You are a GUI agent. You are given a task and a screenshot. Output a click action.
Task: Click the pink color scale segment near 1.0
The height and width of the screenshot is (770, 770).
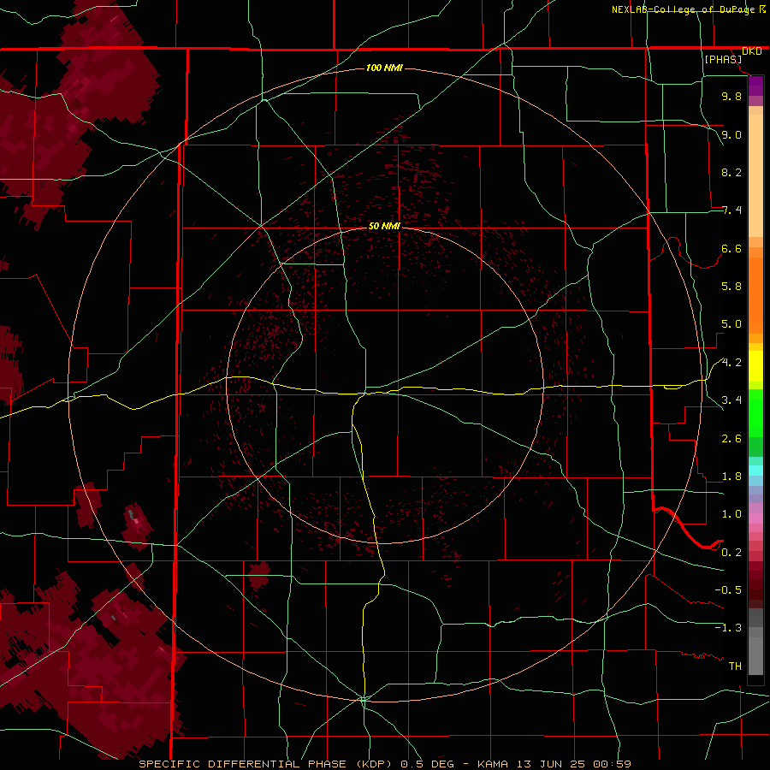pos(755,518)
